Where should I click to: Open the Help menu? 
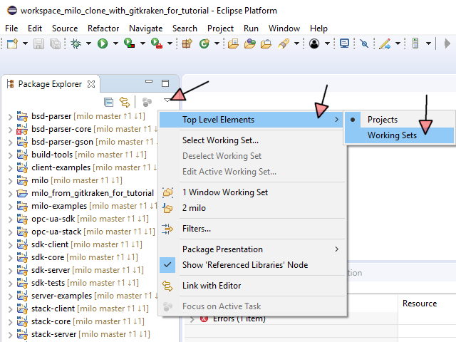318,28
